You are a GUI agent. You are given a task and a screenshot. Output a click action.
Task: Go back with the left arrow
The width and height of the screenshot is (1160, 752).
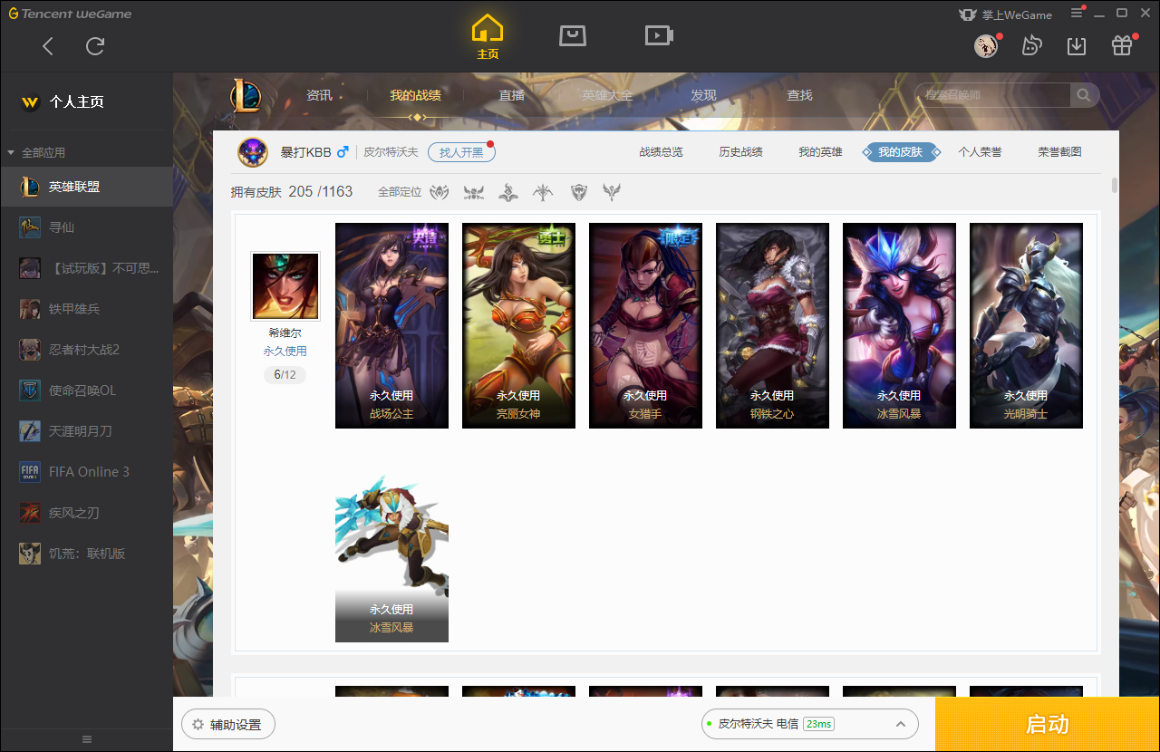click(49, 46)
